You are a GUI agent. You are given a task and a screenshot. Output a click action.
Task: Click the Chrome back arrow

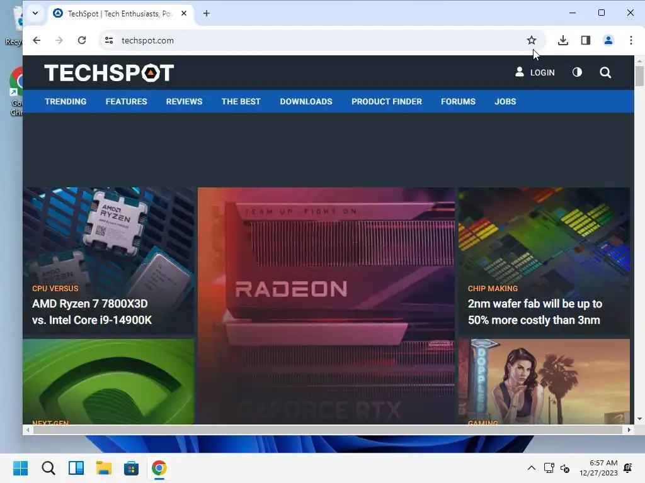tap(37, 40)
